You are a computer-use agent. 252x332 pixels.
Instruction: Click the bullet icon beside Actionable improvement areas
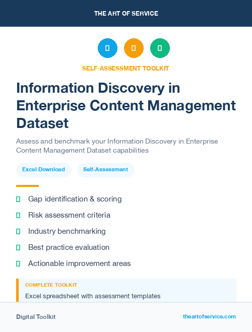click(18, 263)
